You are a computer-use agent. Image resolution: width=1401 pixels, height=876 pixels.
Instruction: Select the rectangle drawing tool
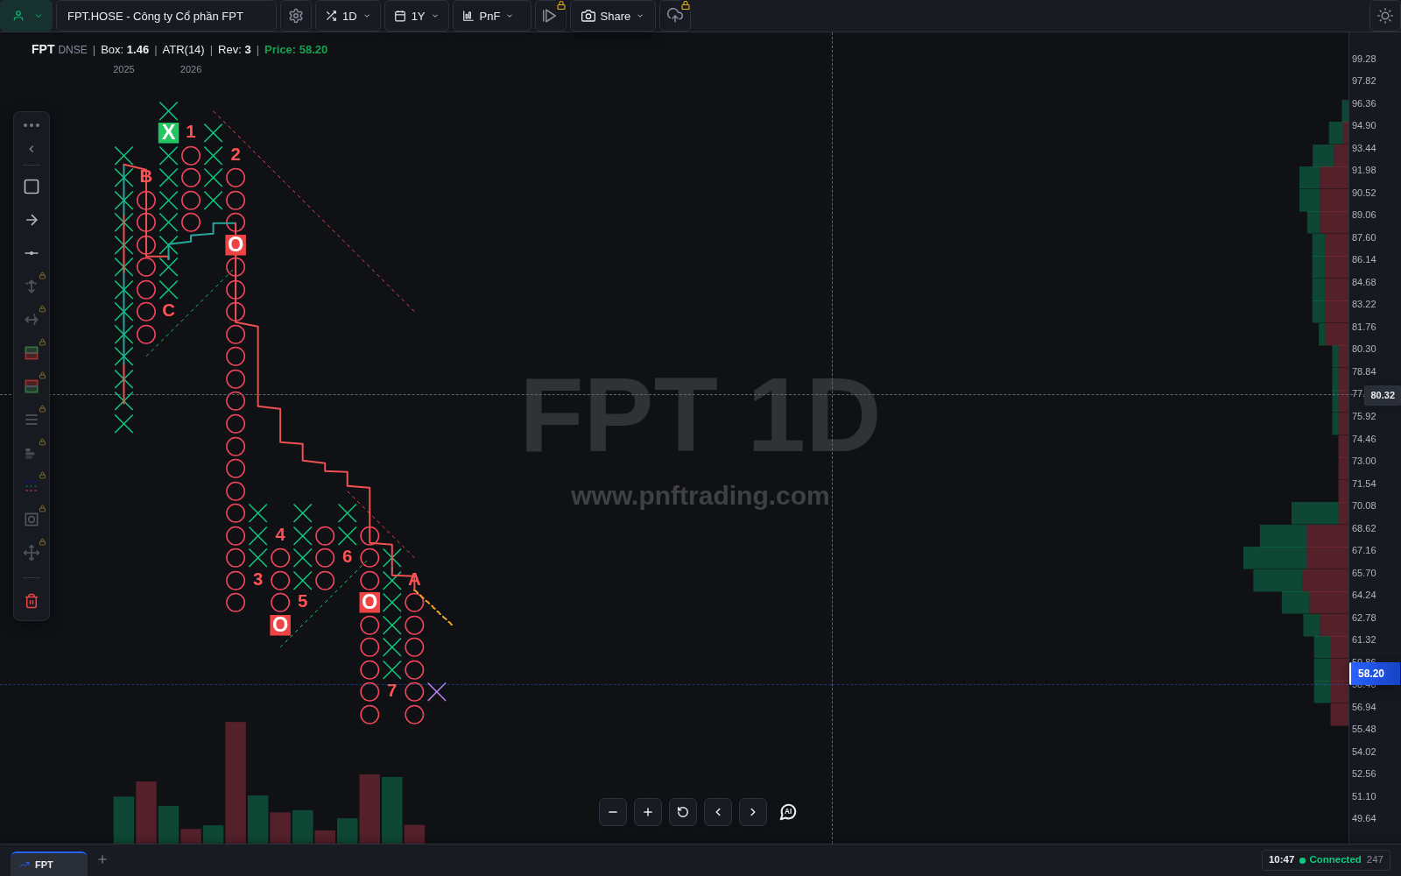tap(32, 187)
